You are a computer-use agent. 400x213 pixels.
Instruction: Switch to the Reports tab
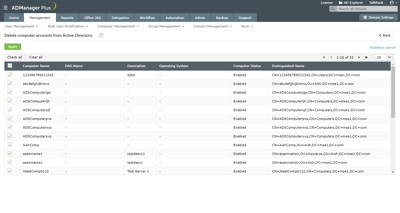(67, 18)
